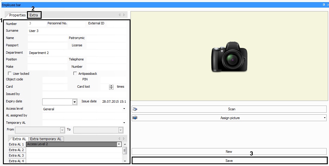Viewport: 329px width, 166px height.
Task: Click the License input field
Action: [x=106, y=45]
